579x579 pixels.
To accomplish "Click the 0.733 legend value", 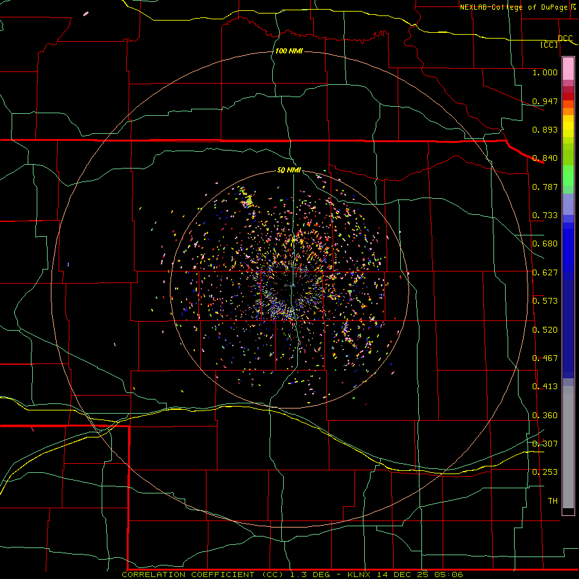I will tap(545, 216).
